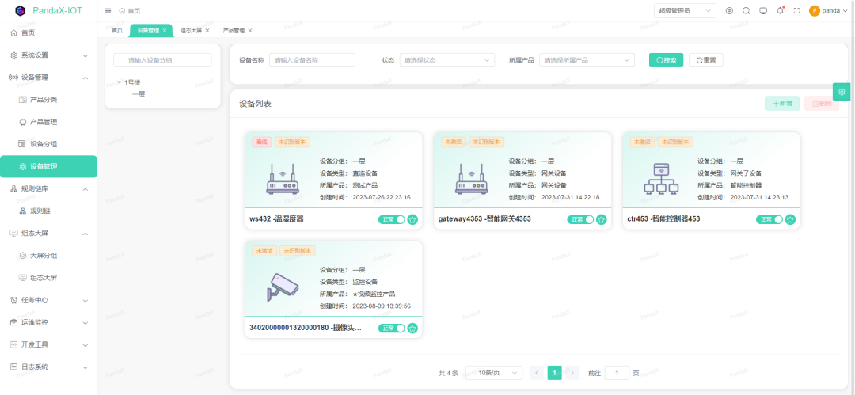
Task: Click the 搜索 search button
Action: [x=666, y=60]
